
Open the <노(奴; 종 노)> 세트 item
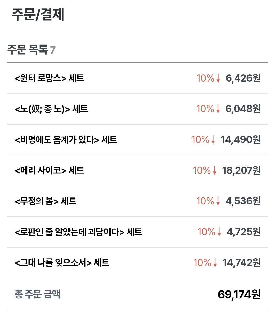click(x=137, y=109)
